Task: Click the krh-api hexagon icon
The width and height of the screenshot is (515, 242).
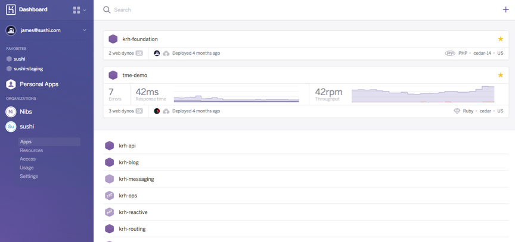Action: (109, 146)
